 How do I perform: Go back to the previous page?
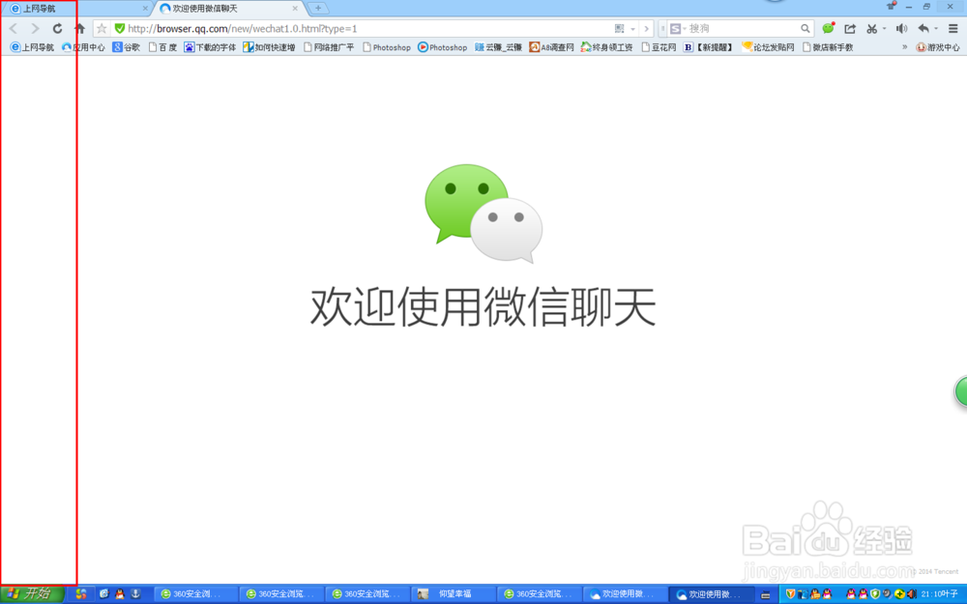(14, 28)
